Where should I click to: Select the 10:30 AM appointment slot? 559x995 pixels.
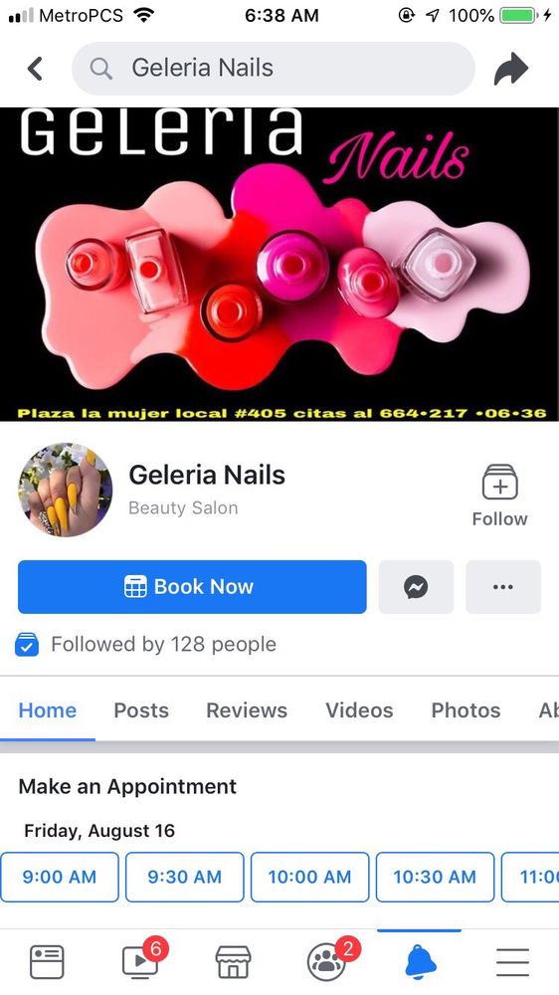[435, 877]
